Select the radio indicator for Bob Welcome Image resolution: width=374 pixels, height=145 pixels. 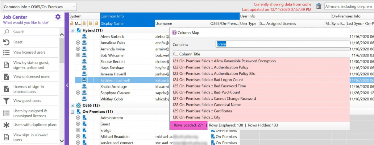click(78, 55)
